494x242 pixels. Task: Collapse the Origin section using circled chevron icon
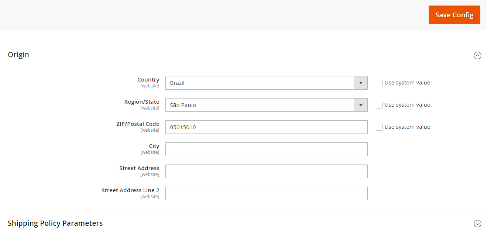click(x=477, y=55)
